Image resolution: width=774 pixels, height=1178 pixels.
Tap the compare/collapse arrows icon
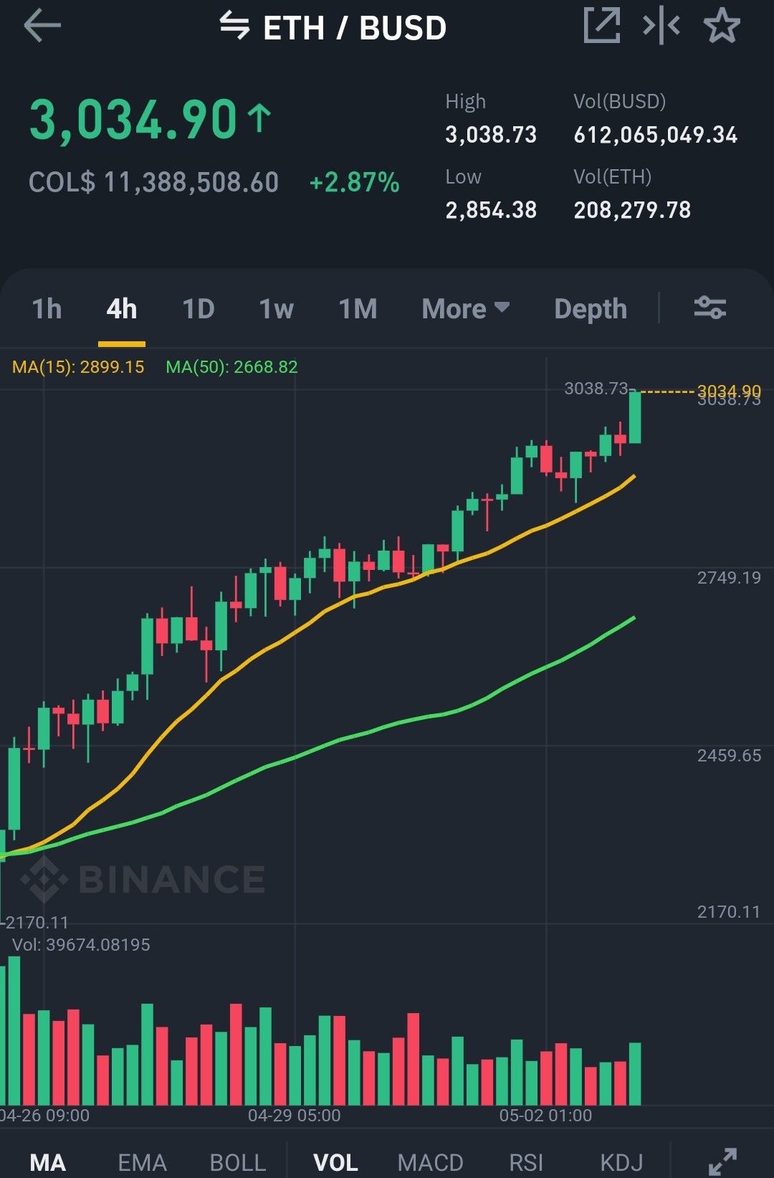661,26
